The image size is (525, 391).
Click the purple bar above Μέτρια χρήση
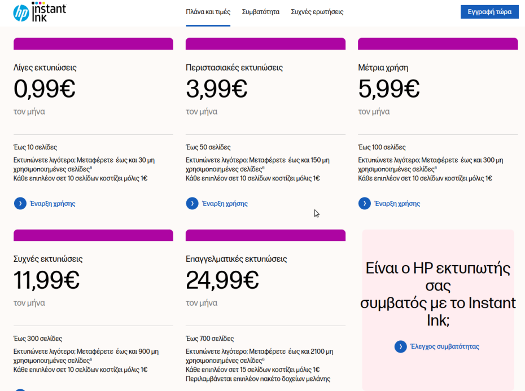(438, 43)
